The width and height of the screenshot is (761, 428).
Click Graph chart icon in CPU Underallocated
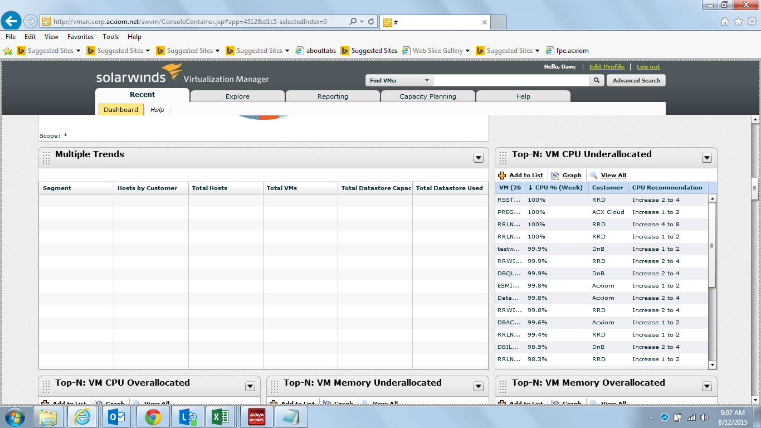[x=555, y=176]
